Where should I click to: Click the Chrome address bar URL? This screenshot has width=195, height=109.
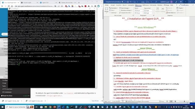(x=35, y=6)
